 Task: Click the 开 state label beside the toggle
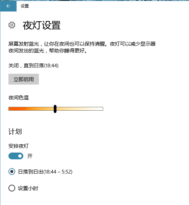(30, 156)
